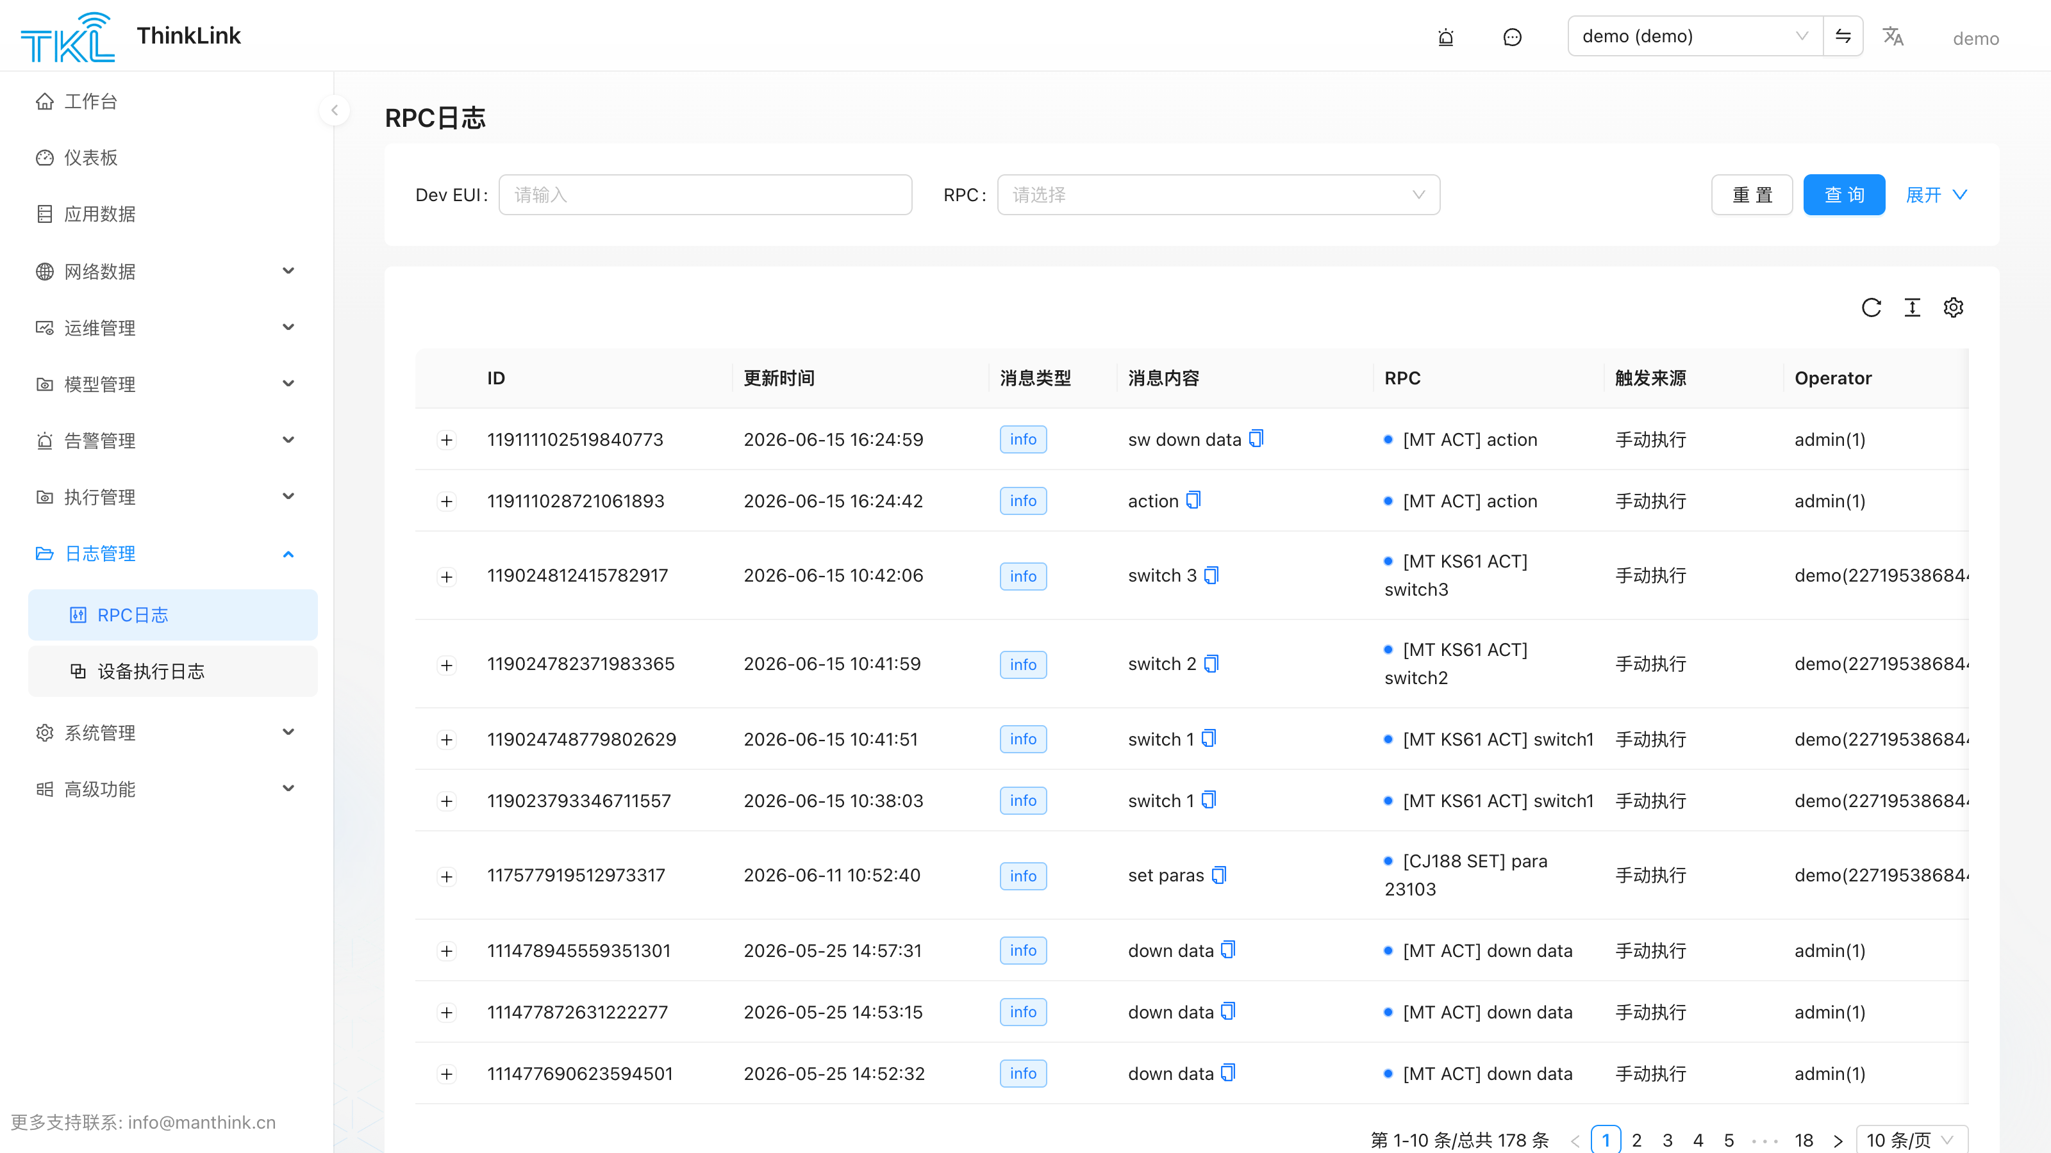Select the RPC日志 menu item
This screenshot has height=1153, width=2051.
coord(173,615)
